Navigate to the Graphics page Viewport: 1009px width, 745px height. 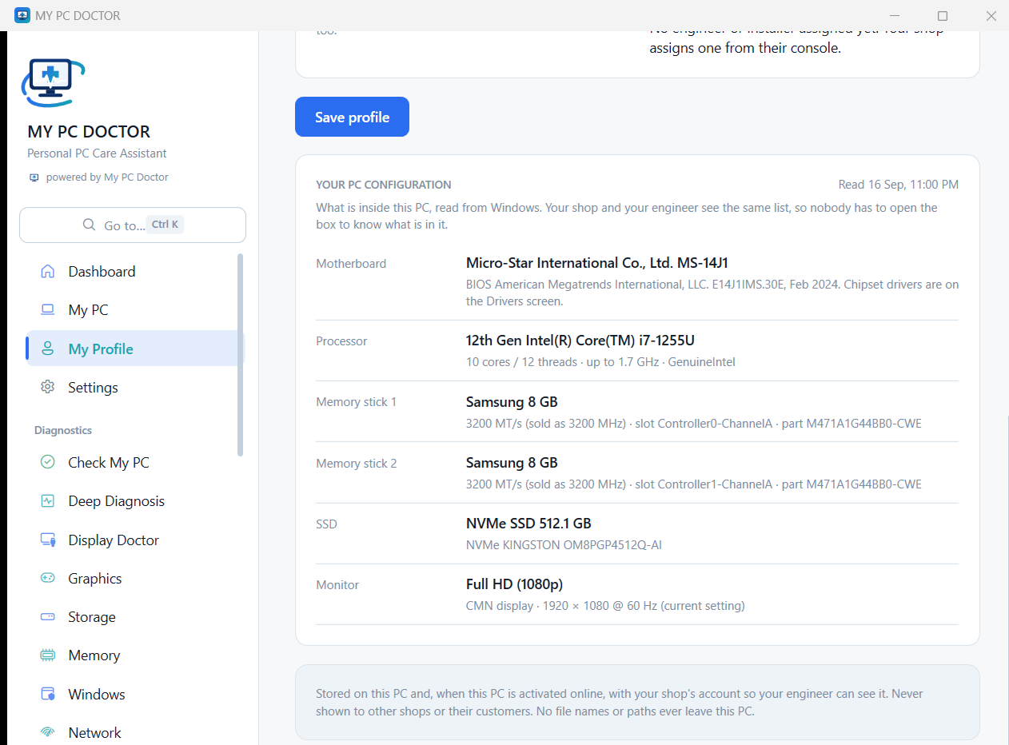tap(133, 578)
